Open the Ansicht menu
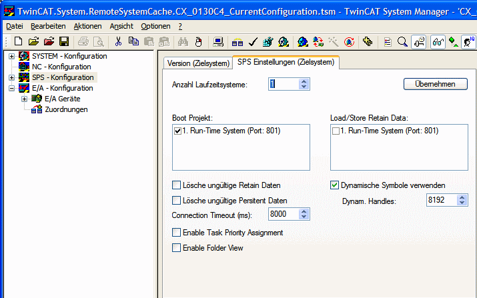The height and width of the screenshot is (298, 477). click(121, 26)
